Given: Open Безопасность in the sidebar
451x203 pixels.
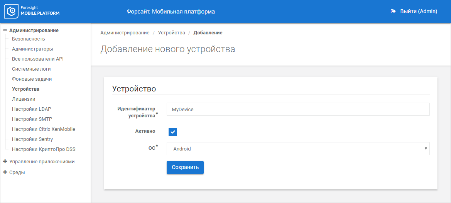Looking at the screenshot, I should click(29, 39).
